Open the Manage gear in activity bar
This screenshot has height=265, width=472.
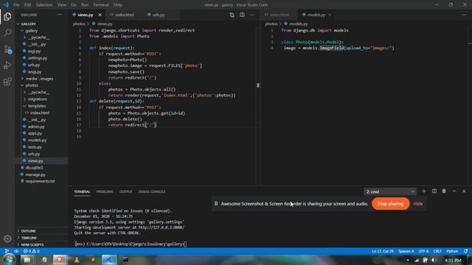pyautogui.click(x=7, y=239)
